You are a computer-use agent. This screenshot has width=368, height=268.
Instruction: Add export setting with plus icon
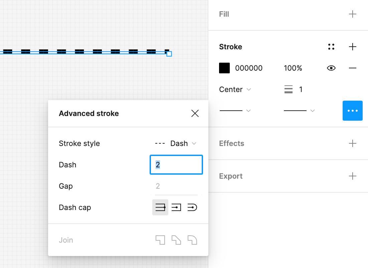(352, 176)
